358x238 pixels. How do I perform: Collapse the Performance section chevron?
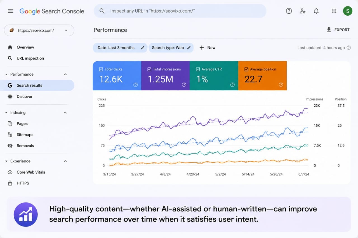point(65,74)
